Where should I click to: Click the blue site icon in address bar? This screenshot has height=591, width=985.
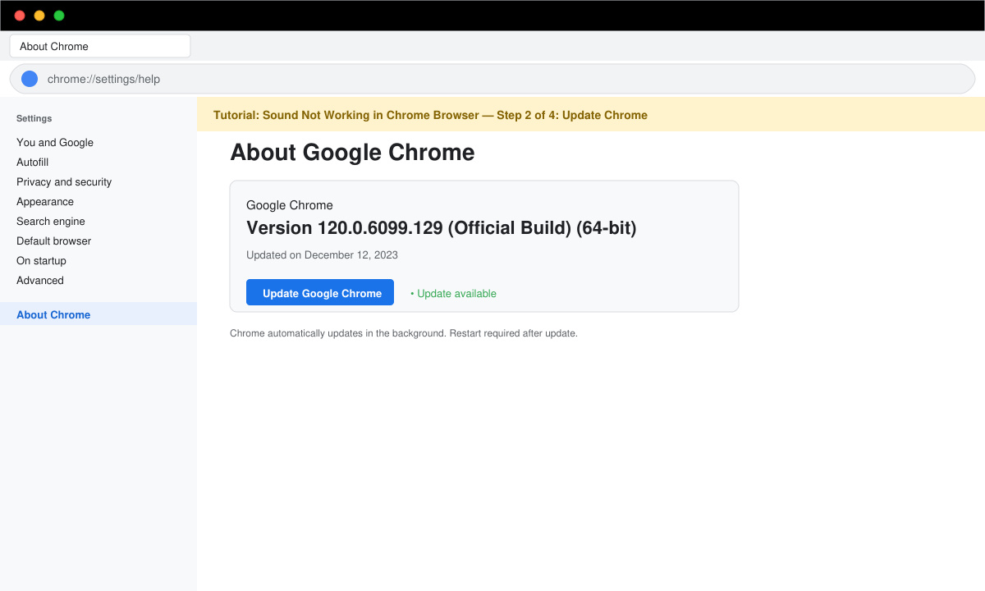30,79
